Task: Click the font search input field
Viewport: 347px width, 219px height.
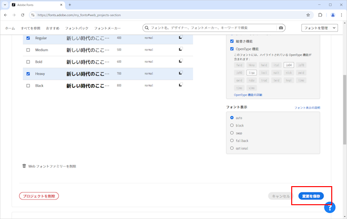Action: [213, 28]
